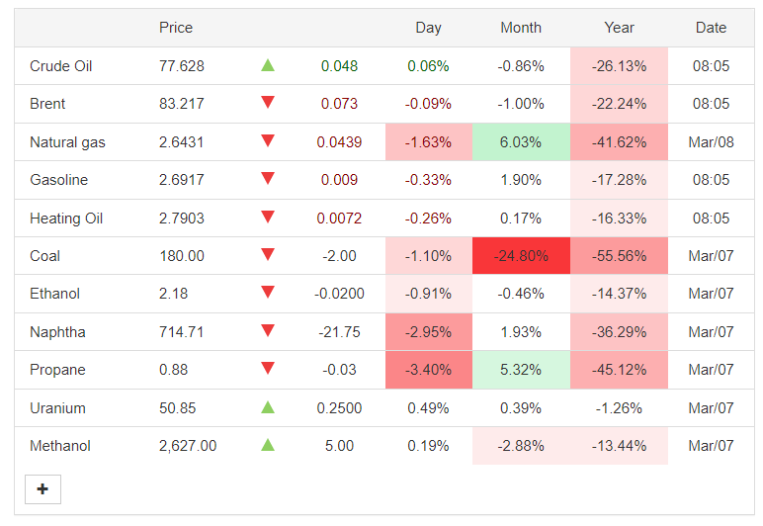Click the green up arrow for Uranium
Screen dimensions: 763x526
click(x=268, y=407)
